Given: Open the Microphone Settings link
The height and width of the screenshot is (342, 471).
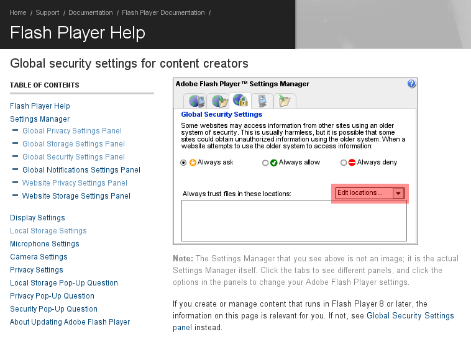Looking at the screenshot, I should tap(45, 244).
